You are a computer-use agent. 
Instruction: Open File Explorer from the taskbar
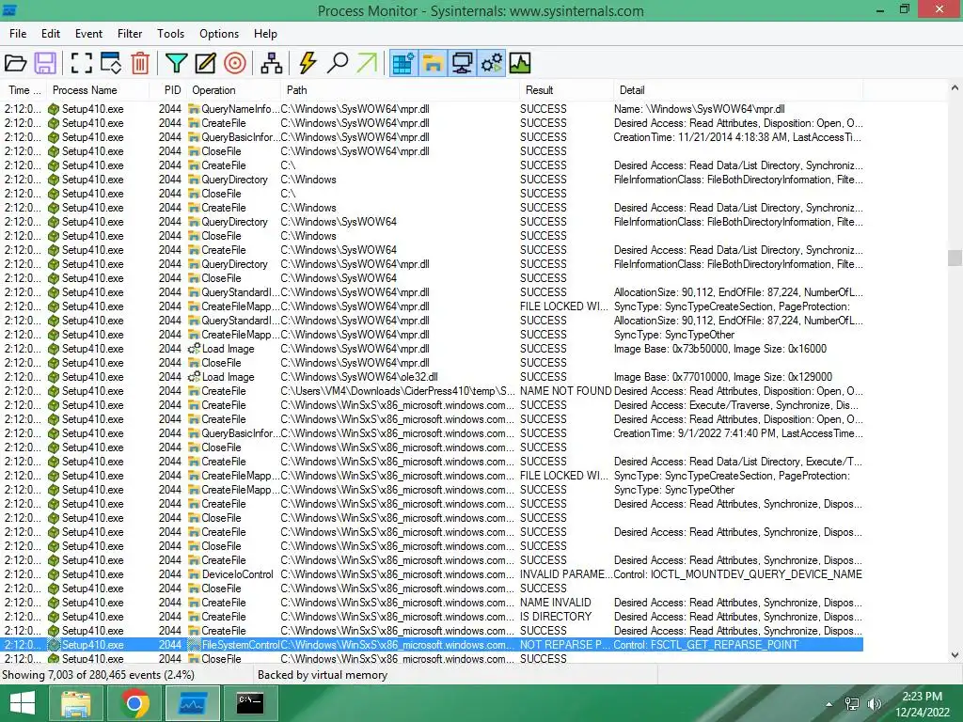76,703
